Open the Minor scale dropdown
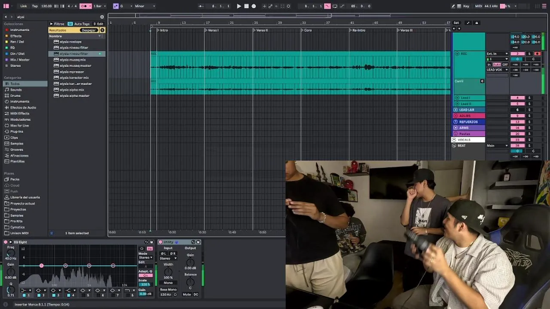The image size is (550, 309). point(145,6)
